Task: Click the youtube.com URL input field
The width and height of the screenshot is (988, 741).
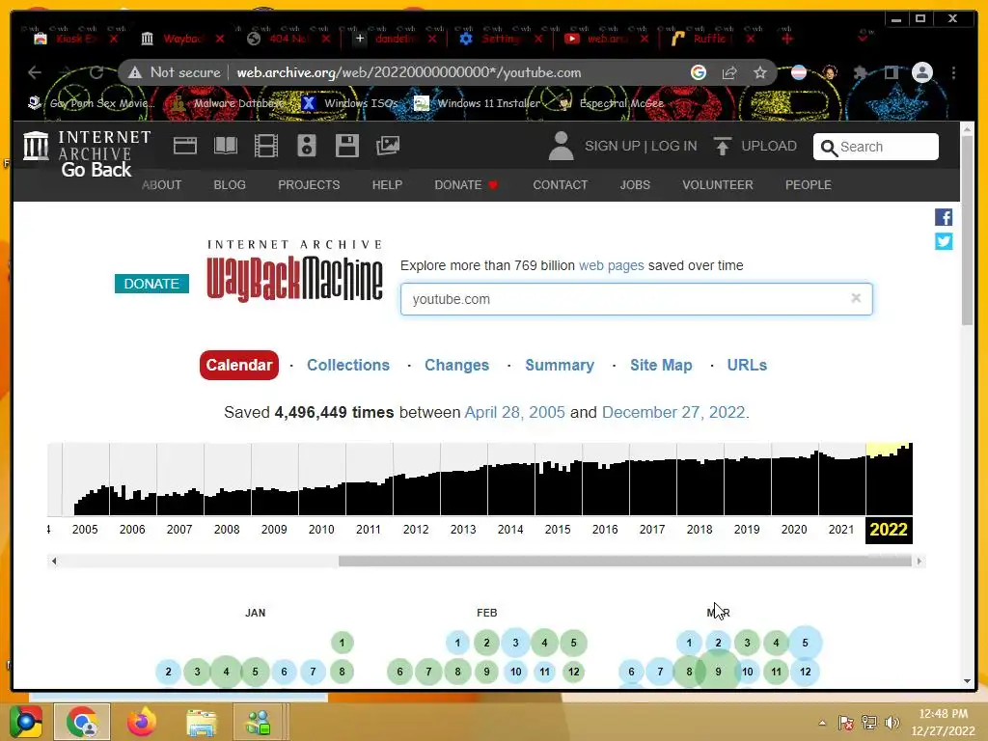Action: tap(637, 299)
